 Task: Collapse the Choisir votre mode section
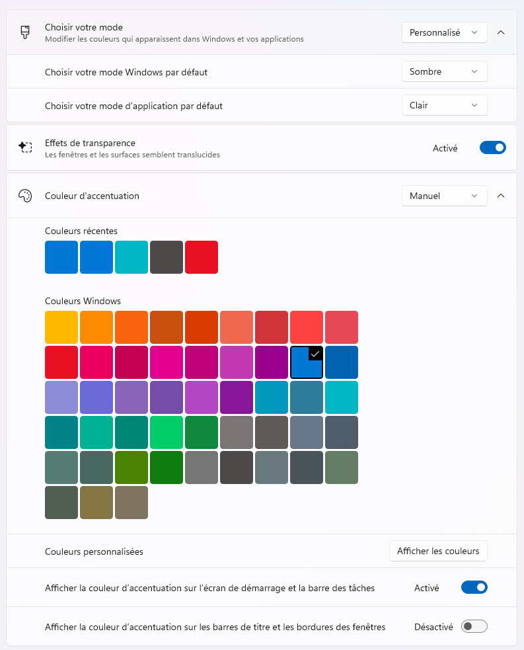pyautogui.click(x=501, y=32)
